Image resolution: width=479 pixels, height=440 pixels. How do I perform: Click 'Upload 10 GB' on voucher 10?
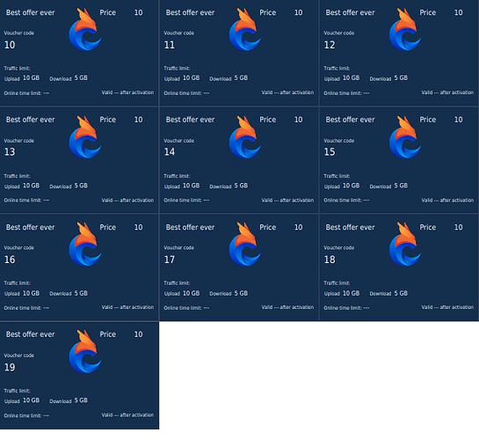pyautogui.click(x=22, y=78)
